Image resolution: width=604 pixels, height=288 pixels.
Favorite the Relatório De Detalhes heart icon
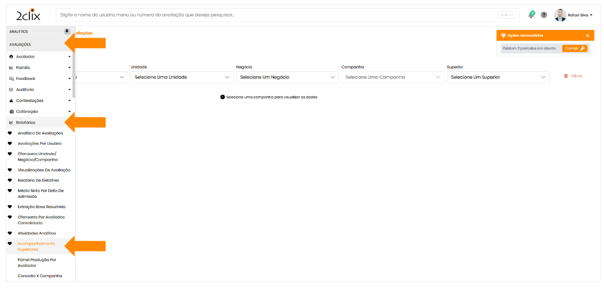coord(10,180)
